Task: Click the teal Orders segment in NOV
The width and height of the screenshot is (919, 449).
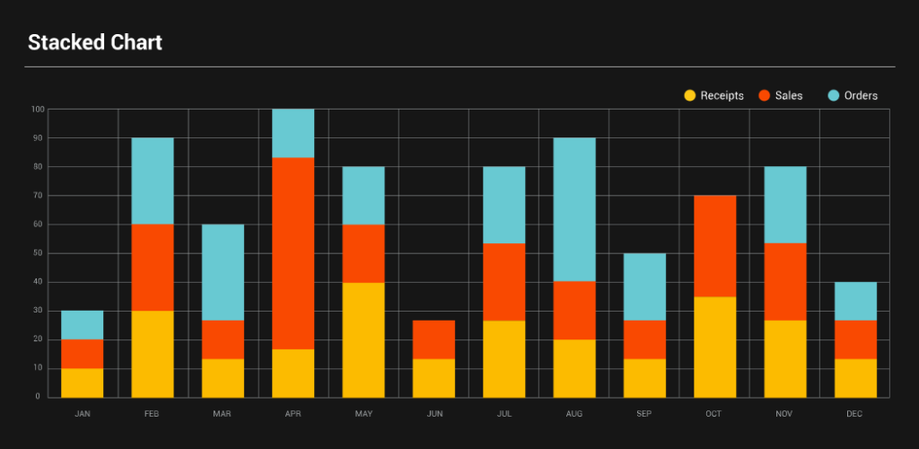Action: [x=784, y=205]
